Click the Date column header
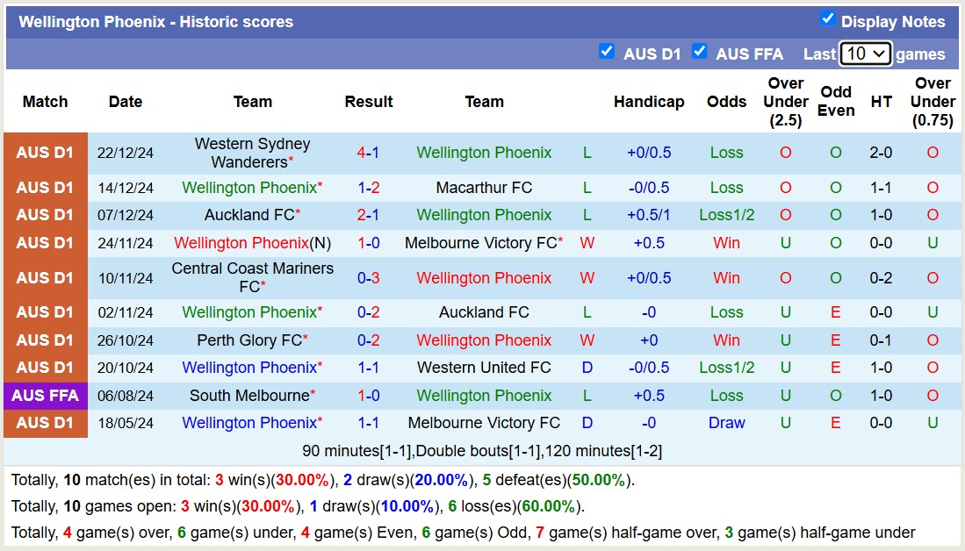Viewport: 965px width, 551px height. click(125, 102)
